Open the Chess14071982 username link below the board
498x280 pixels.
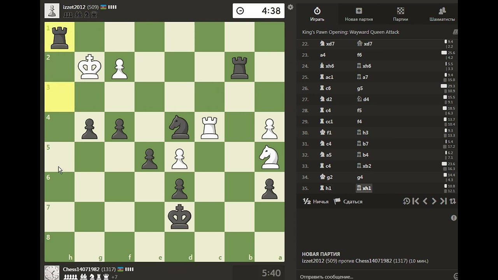81,269
